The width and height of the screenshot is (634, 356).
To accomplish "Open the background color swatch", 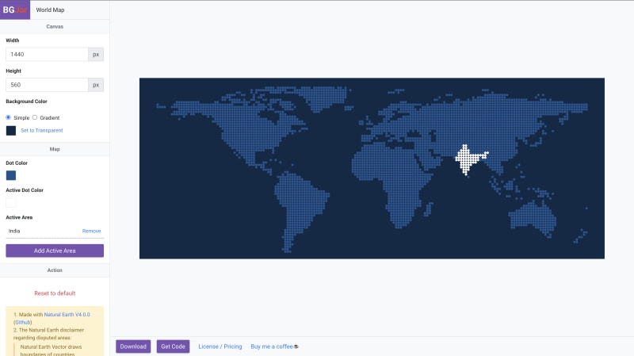I will [x=11, y=130].
